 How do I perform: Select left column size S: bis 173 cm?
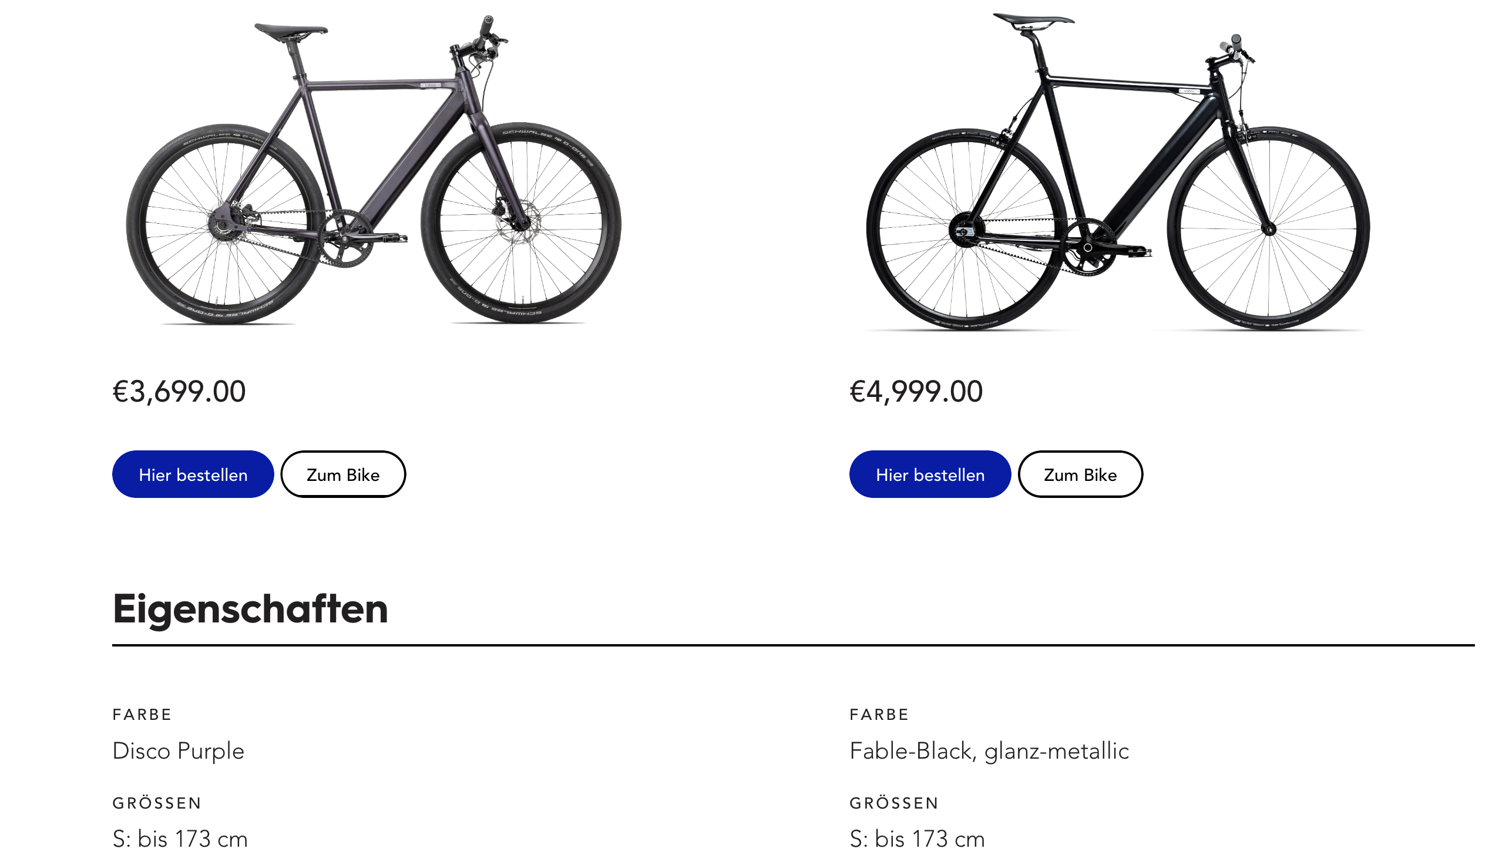(180, 839)
